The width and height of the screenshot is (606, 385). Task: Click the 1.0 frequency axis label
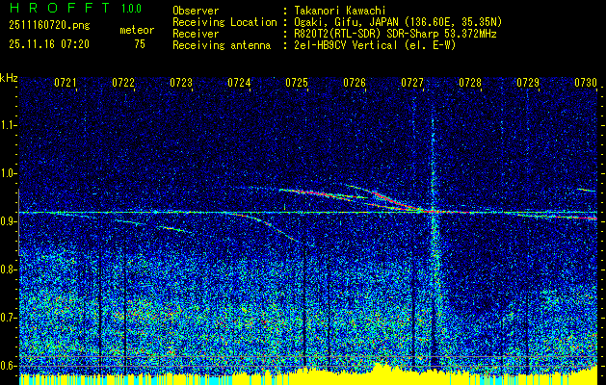(x=8, y=173)
